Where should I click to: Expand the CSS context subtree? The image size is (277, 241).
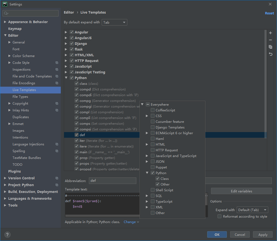pos(147,116)
